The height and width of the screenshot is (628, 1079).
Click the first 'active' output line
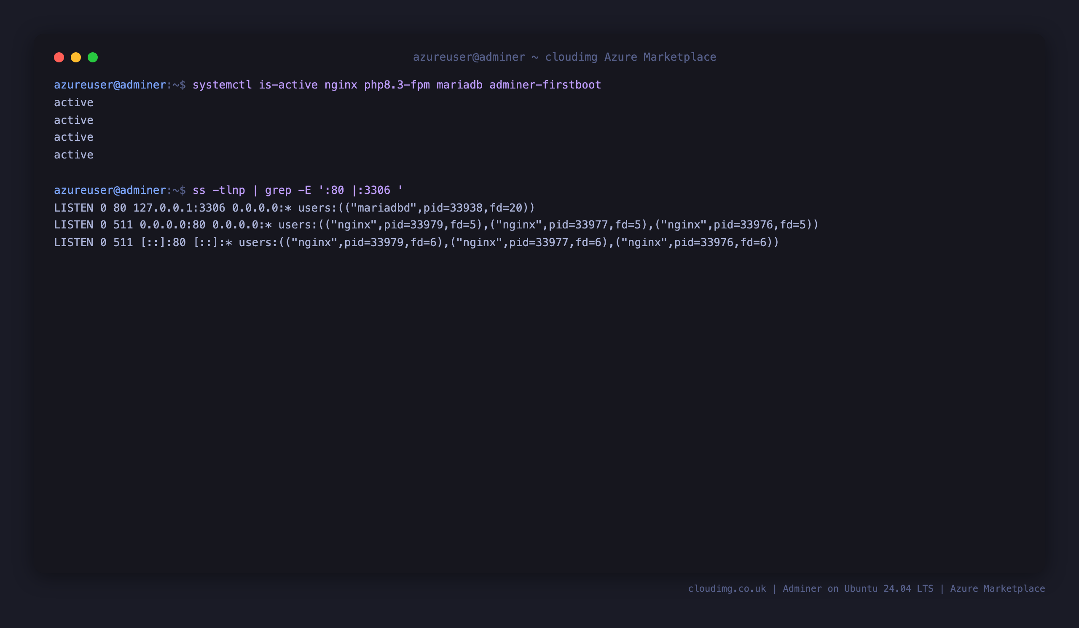point(74,102)
